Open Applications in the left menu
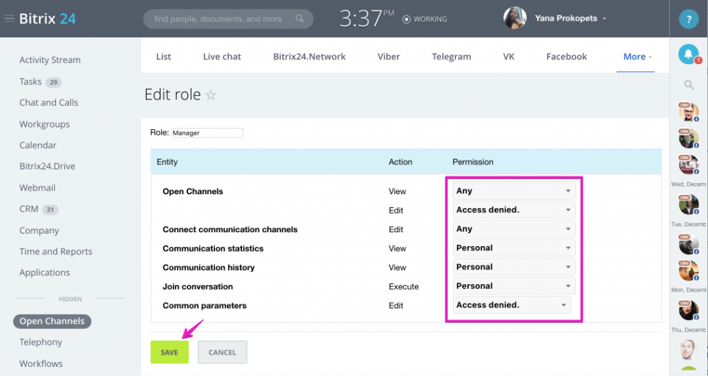The width and height of the screenshot is (708, 376). pos(44,272)
